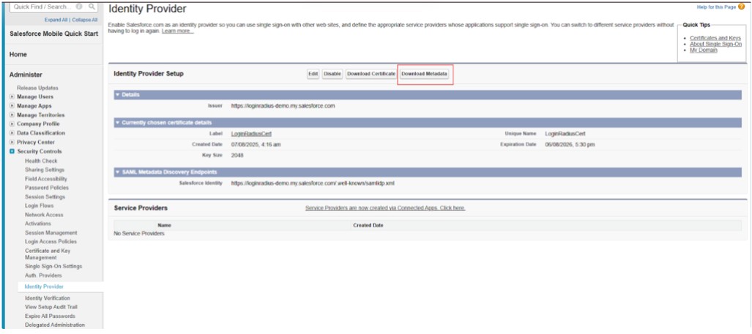The image size is (752, 334).
Task: Open the LoginRadiusCert label link
Action: pyautogui.click(x=251, y=134)
